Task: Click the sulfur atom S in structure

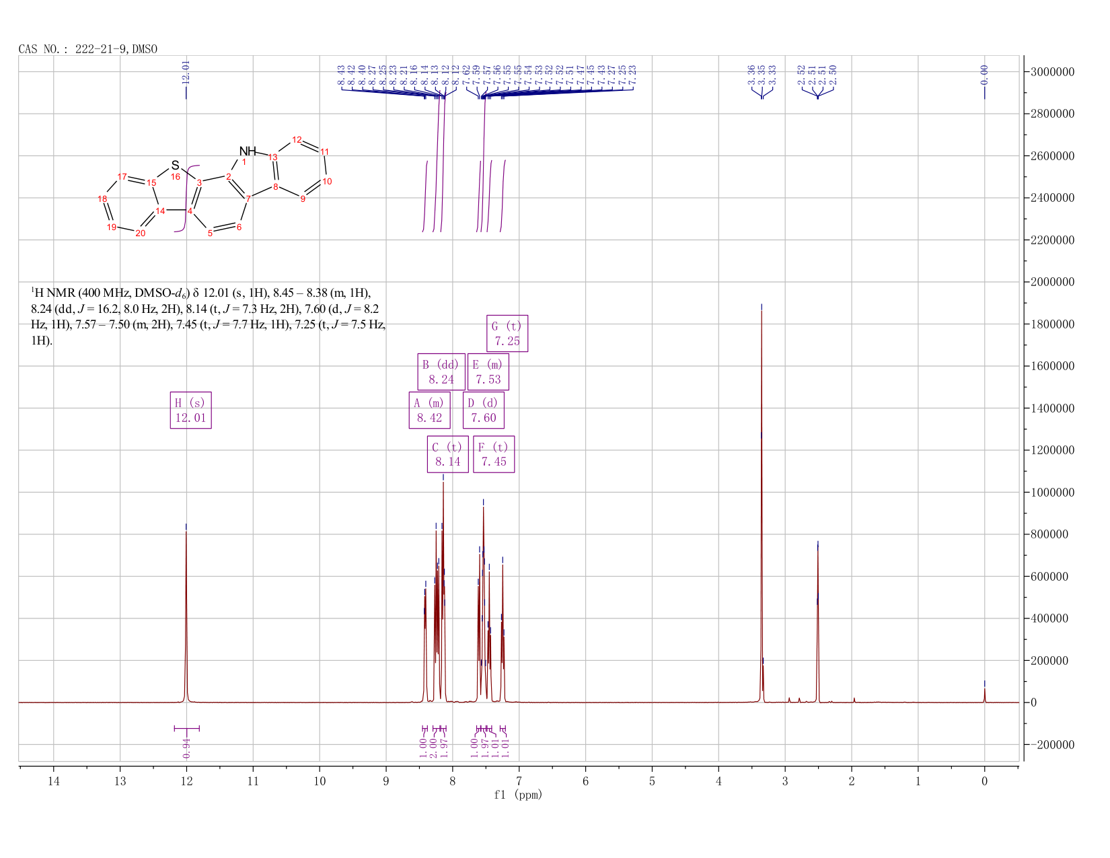Action: tap(175, 165)
